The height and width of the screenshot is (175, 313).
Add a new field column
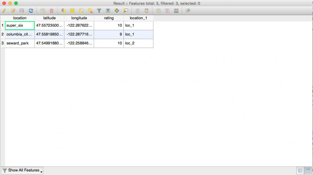tap(159, 11)
